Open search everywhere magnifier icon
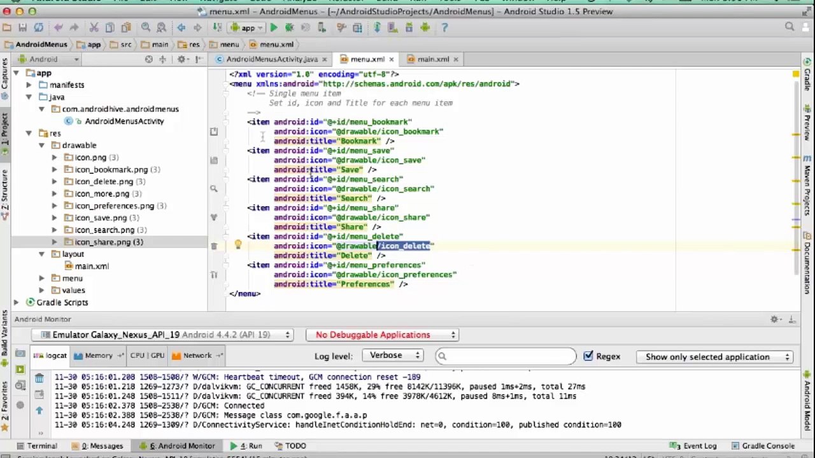Viewport: 815px width, 458px height. 790,27
